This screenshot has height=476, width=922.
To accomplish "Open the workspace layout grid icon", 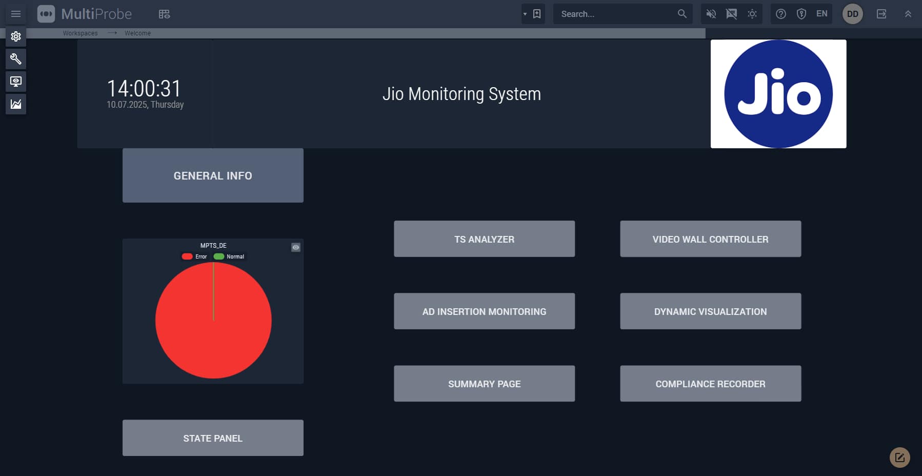I will (x=164, y=14).
